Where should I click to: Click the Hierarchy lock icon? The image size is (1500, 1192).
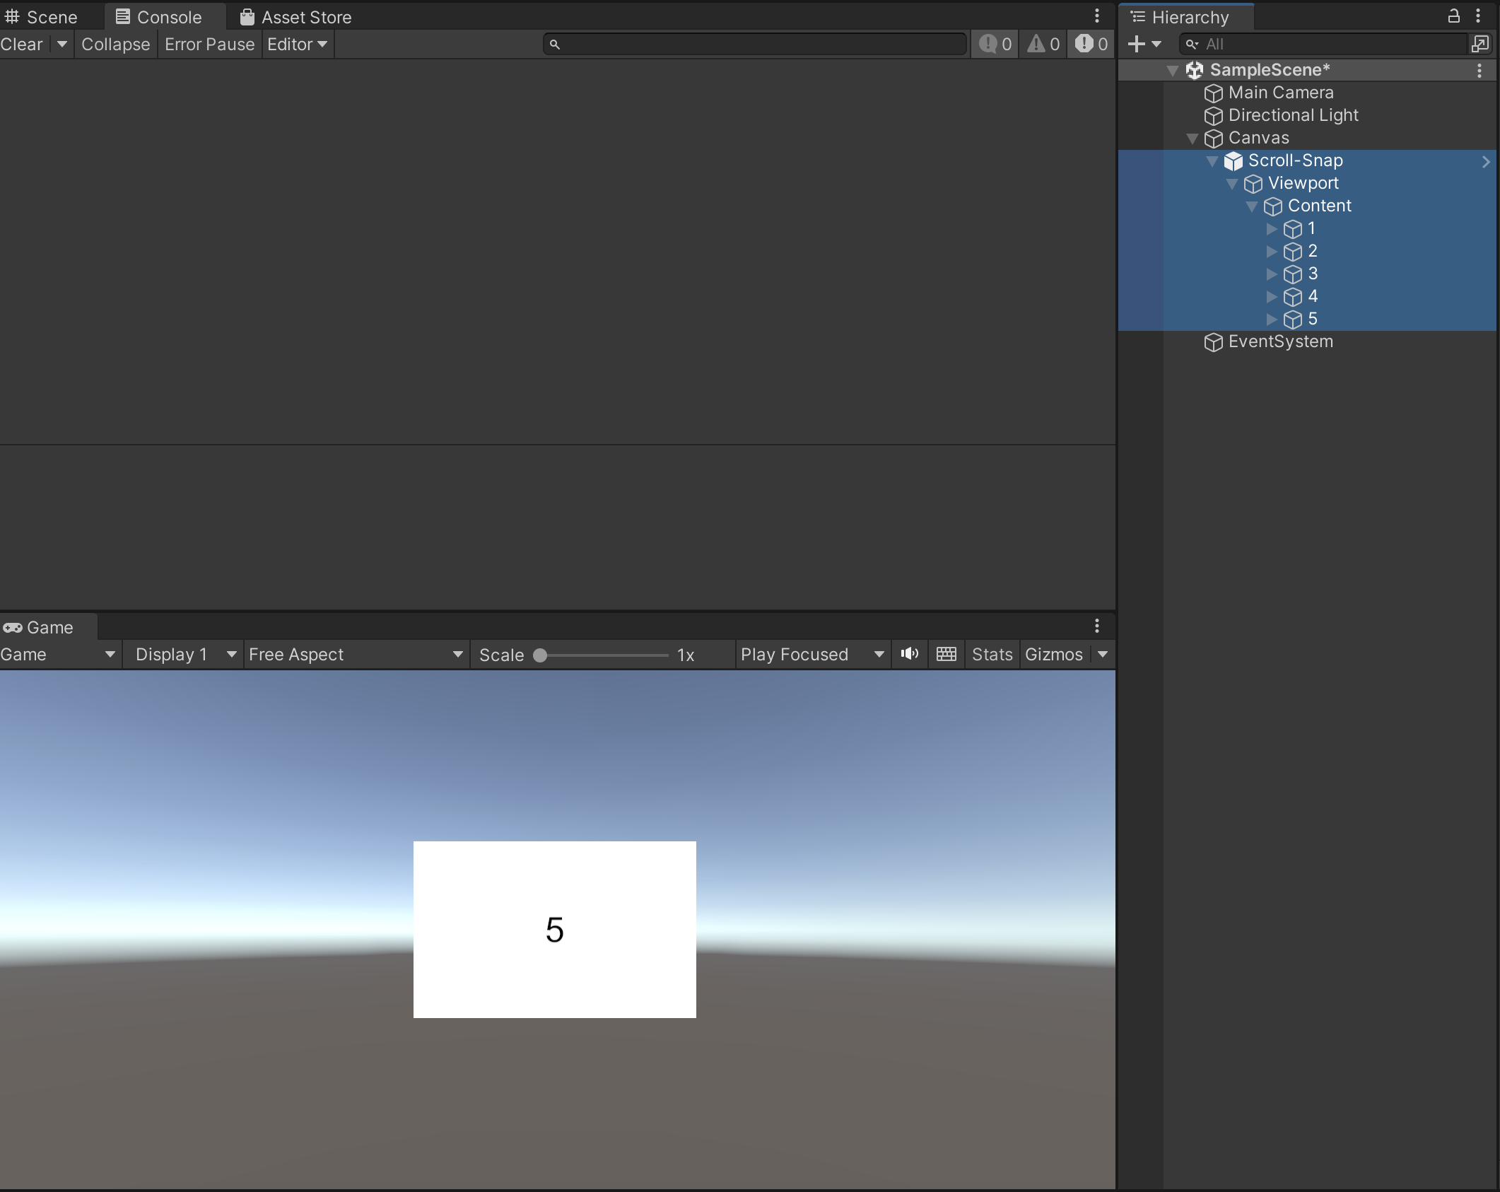click(1453, 16)
